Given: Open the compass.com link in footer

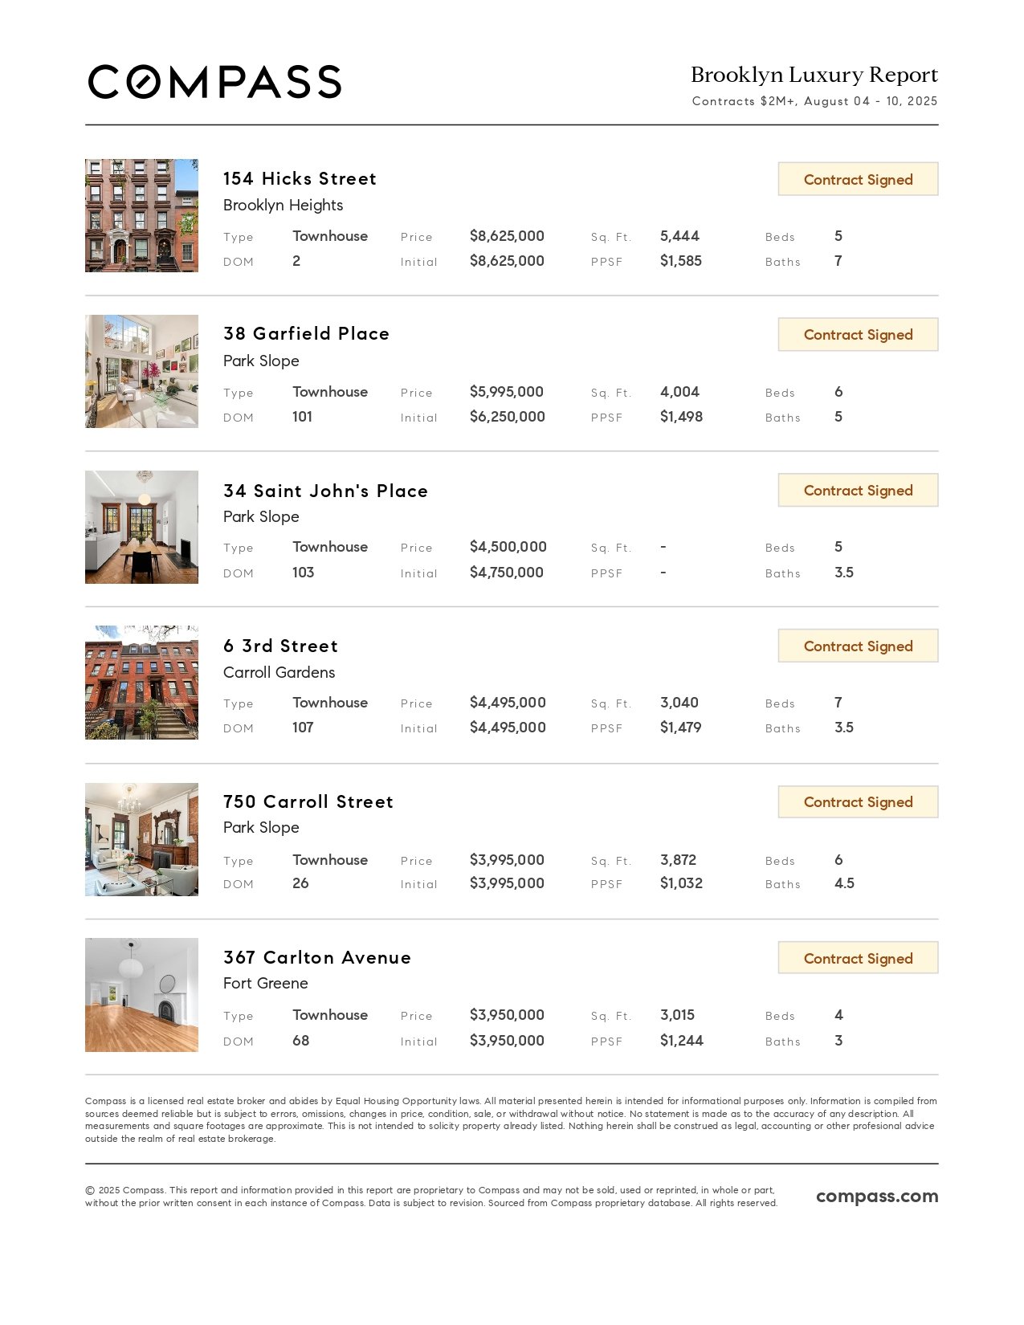Looking at the screenshot, I should click(877, 1197).
